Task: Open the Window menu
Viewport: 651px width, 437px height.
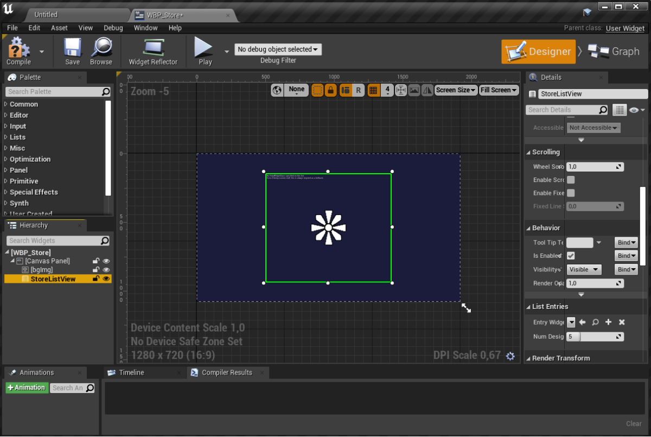Action: [x=145, y=28]
